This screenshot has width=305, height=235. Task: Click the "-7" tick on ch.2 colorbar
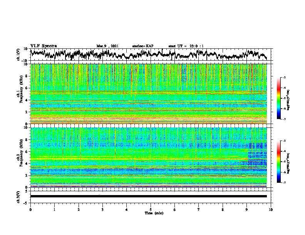pyautogui.click(x=284, y=182)
